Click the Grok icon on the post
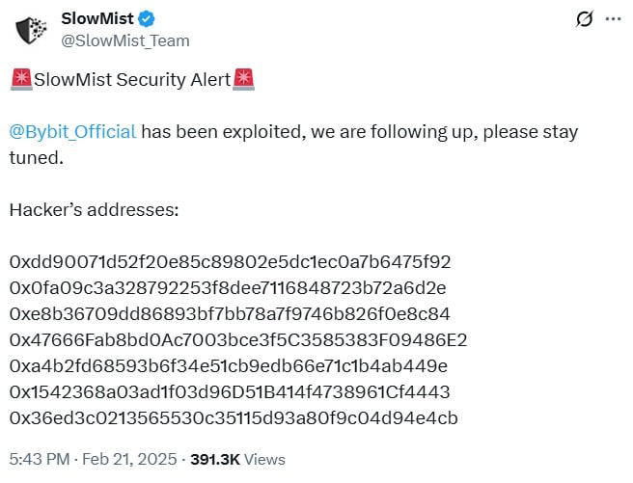 pos(583,18)
